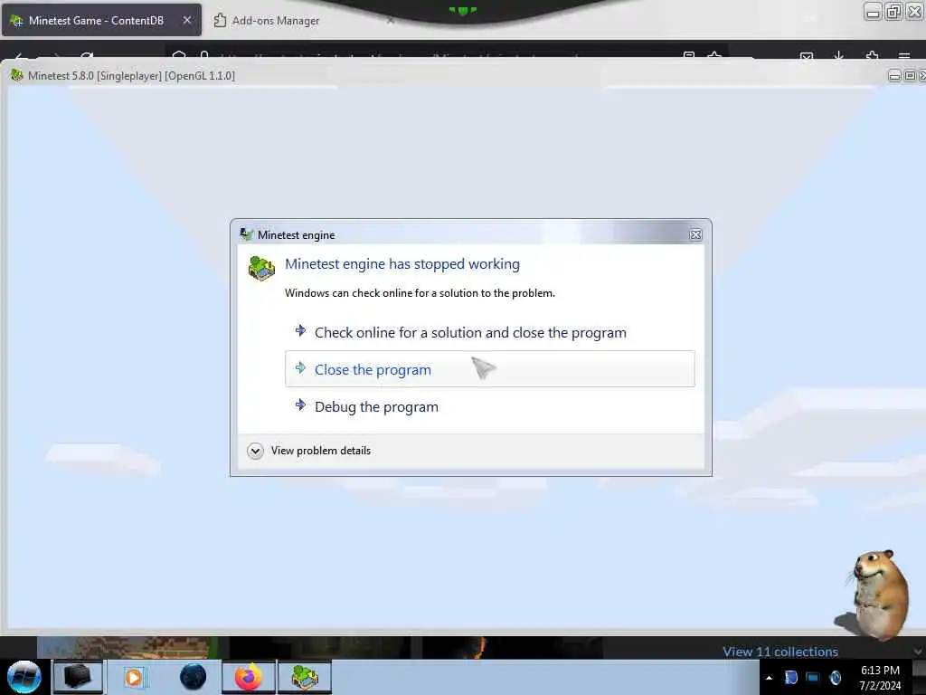Image resolution: width=926 pixels, height=695 pixels.
Task: Close the program via the highlighted option
Action: point(489,369)
